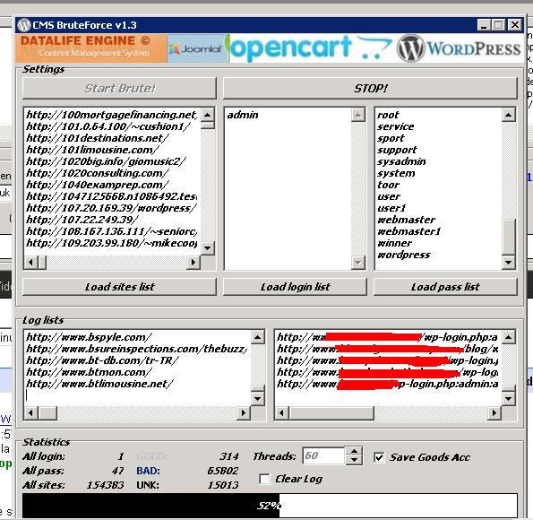The width and height of the screenshot is (533, 520).
Task: Select http://www.btmon.com/ in log list
Action: point(89,372)
